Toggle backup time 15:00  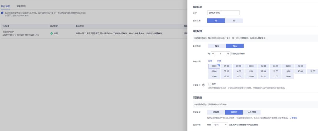click(x=300, y=71)
